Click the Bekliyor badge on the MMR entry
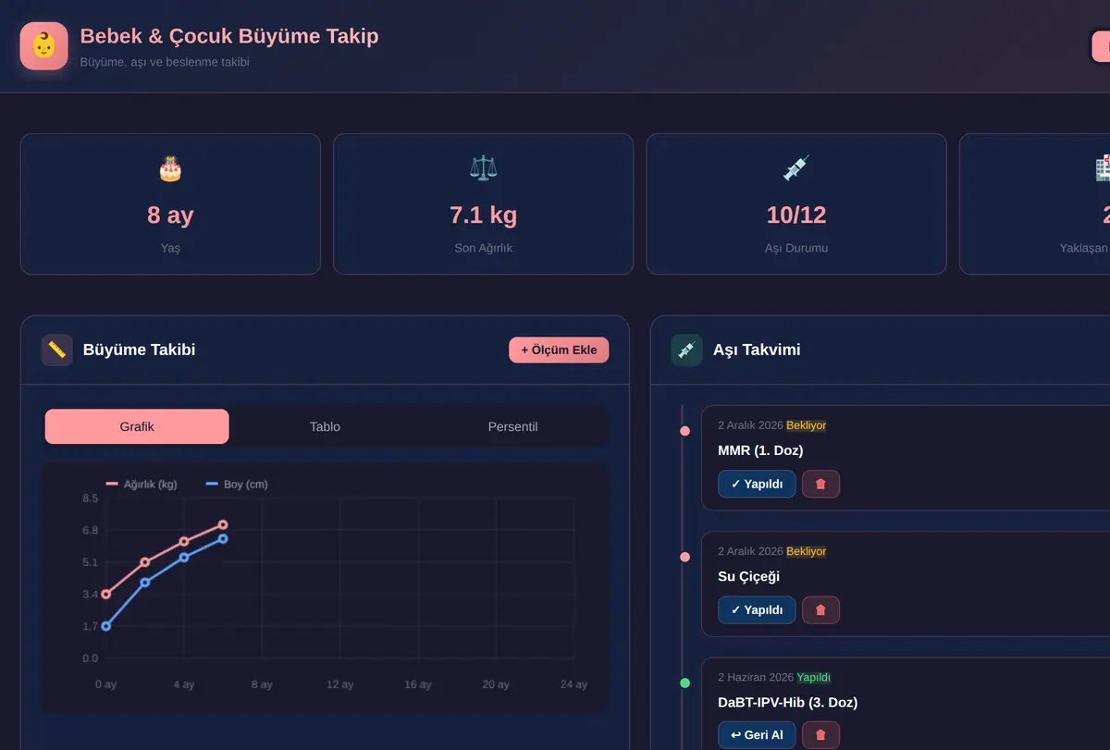1110x750 pixels. click(x=806, y=425)
